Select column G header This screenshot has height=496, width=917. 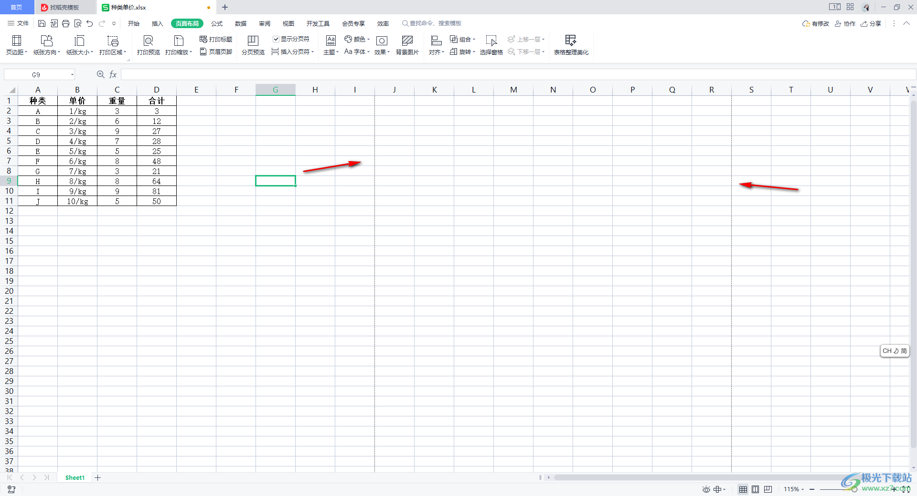point(276,90)
